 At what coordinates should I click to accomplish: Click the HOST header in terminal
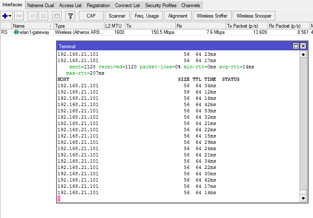[63, 79]
